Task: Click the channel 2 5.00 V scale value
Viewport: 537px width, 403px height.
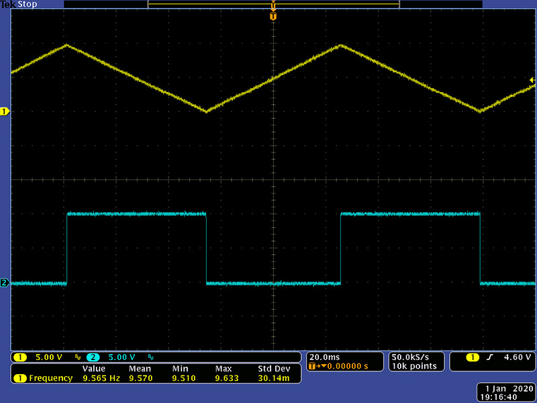Action: [x=122, y=357]
